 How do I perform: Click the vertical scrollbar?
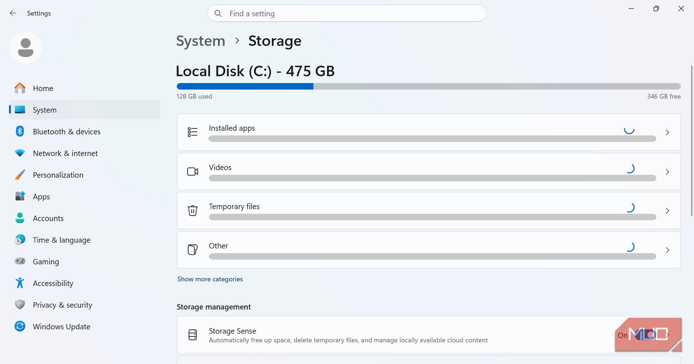pos(691,141)
